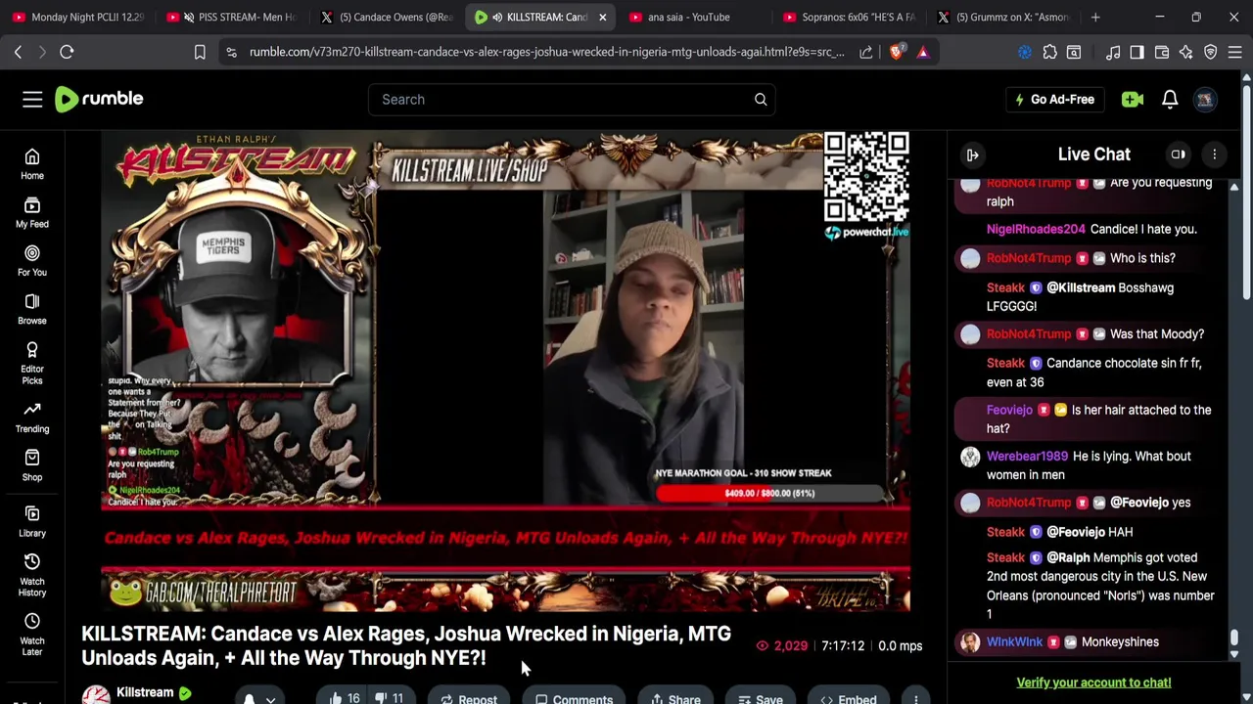Switch to Sopranos 6x06 tab

coord(850,17)
